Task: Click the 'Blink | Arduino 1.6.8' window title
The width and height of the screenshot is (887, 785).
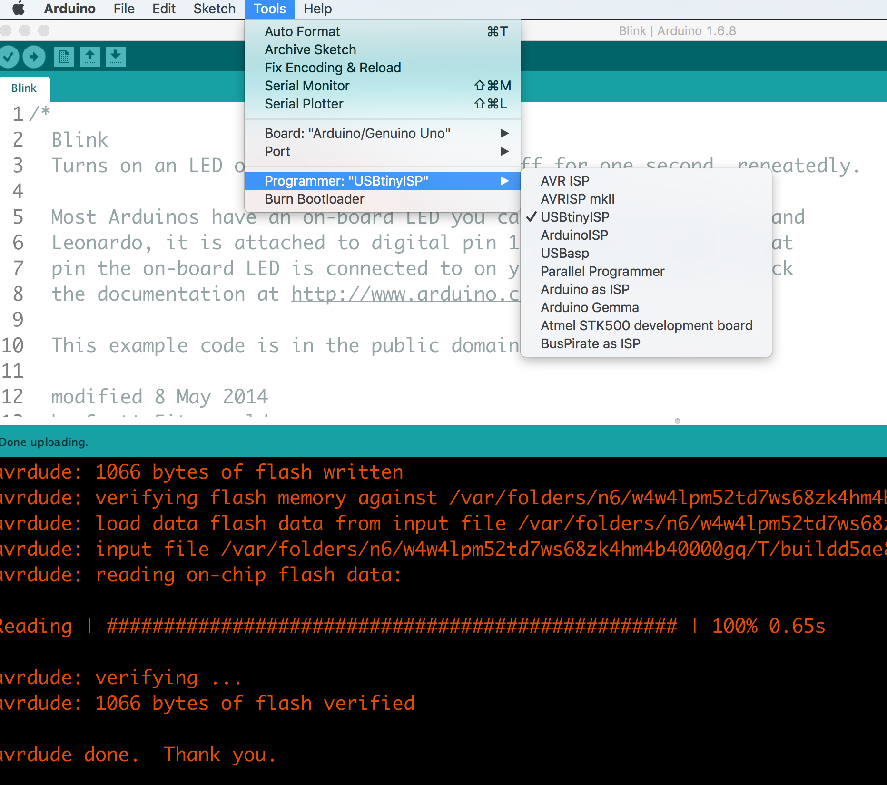Action: (x=677, y=31)
